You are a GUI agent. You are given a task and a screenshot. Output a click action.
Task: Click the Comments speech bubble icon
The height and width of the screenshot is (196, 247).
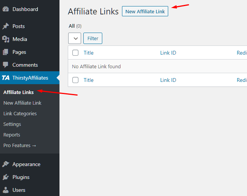point(6,65)
